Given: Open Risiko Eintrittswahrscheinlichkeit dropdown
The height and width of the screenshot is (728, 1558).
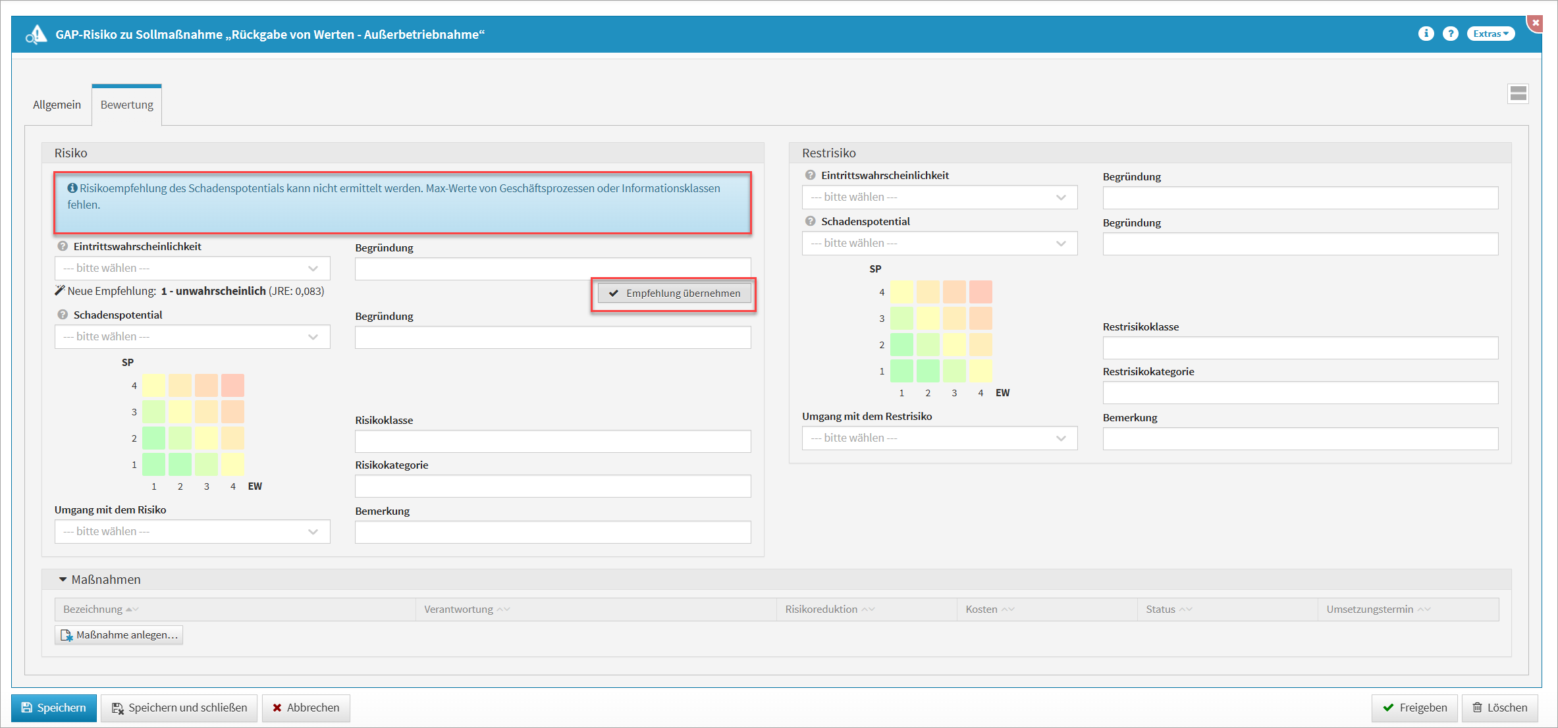Looking at the screenshot, I should [x=192, y=268].
